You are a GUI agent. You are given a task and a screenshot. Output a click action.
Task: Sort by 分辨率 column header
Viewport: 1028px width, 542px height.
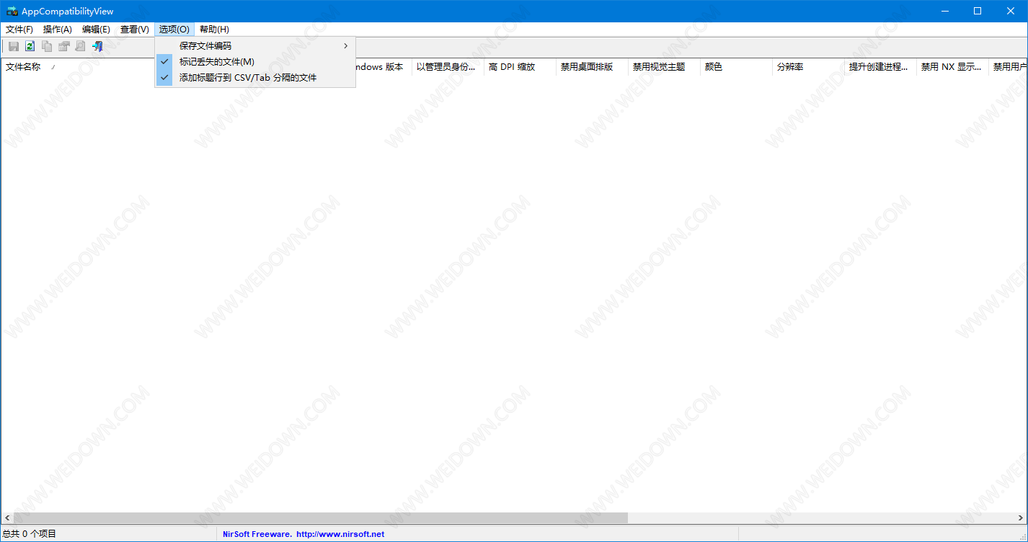808,67
